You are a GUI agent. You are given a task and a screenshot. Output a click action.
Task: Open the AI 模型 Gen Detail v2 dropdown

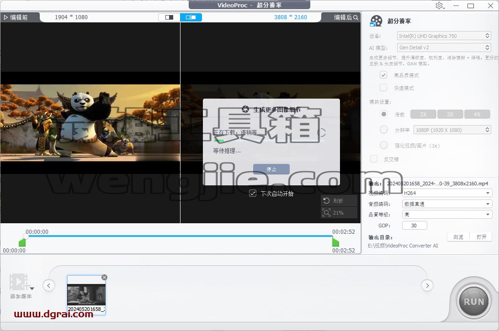click(444, 47)
